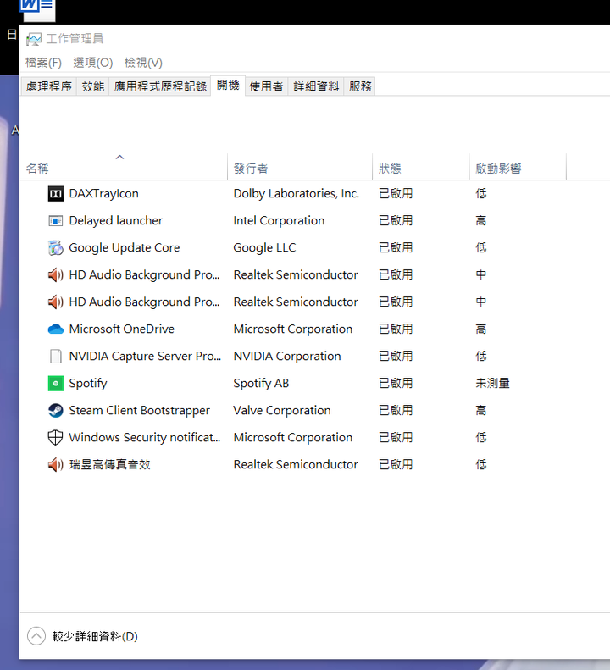Select the Delayed launcher entry
610x670 pixels.
point(116,221)
